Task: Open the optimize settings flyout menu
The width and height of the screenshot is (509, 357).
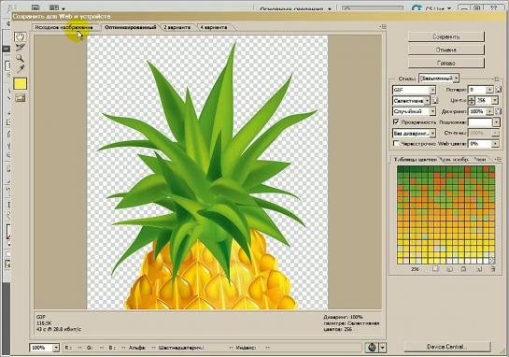Action: pos(496,79)
